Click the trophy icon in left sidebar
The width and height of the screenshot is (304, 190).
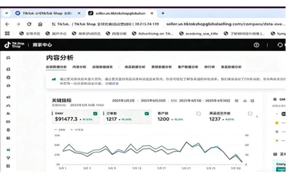[x=8, y=158]
